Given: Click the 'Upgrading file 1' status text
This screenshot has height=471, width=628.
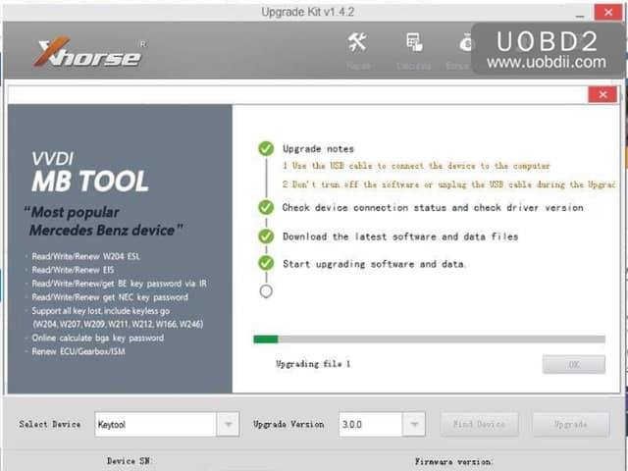Looking at the screenshot, I should (313, 364).
